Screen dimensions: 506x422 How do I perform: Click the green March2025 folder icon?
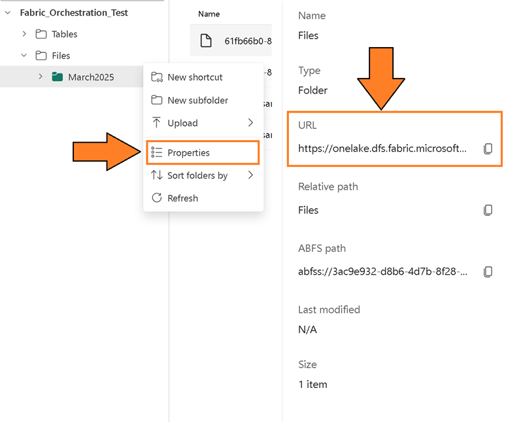coord(57,77)
